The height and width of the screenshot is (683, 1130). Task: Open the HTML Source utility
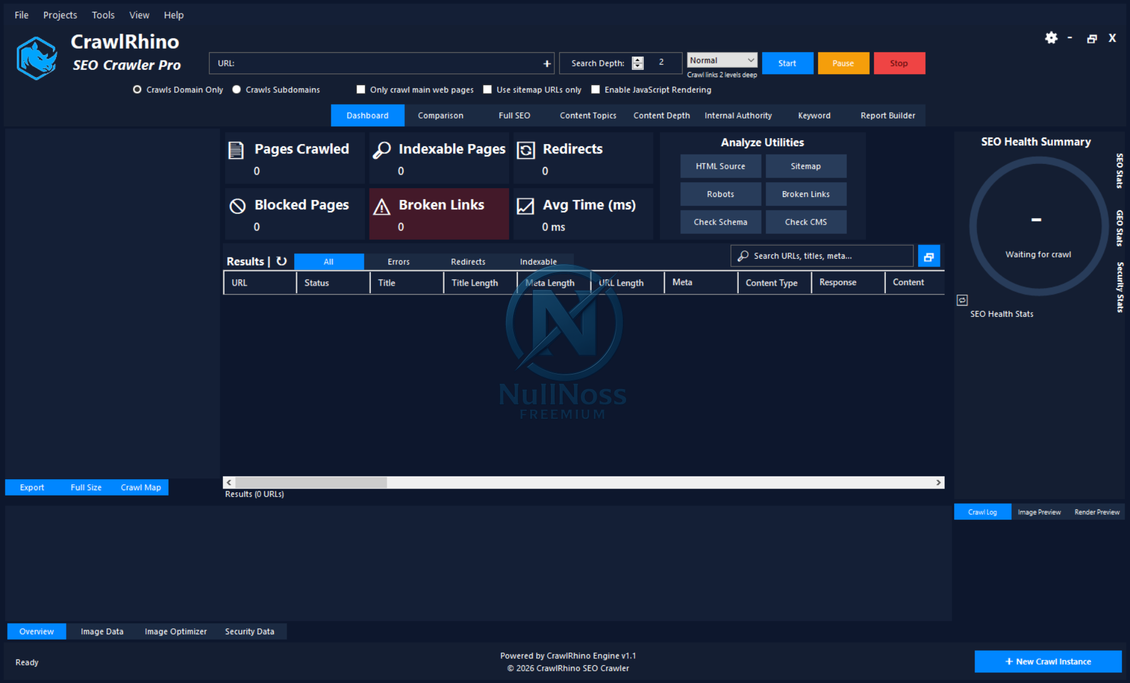[720, 166]
